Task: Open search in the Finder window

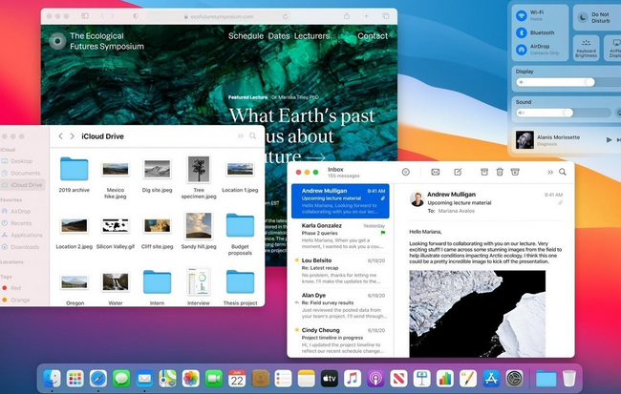Action: click(x=252, y=136)
